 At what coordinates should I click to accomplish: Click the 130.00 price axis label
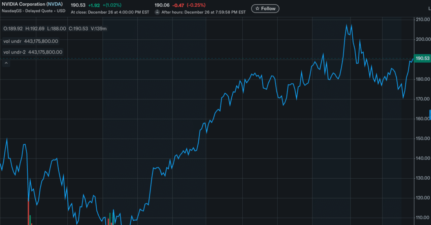click(x=423, y=178)
